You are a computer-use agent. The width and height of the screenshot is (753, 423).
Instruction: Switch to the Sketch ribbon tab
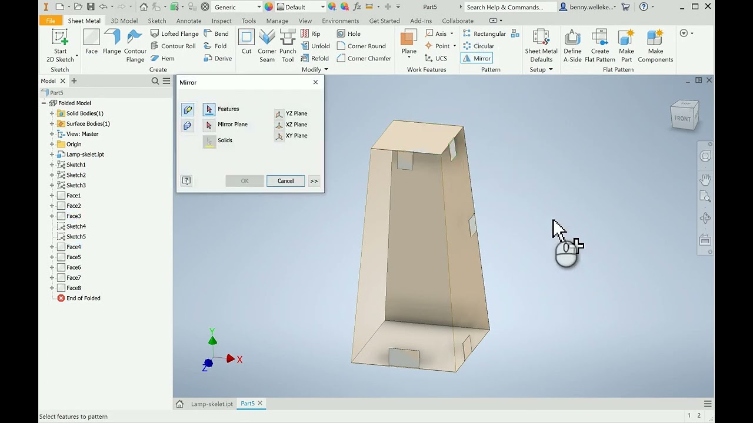click(156, 21)
